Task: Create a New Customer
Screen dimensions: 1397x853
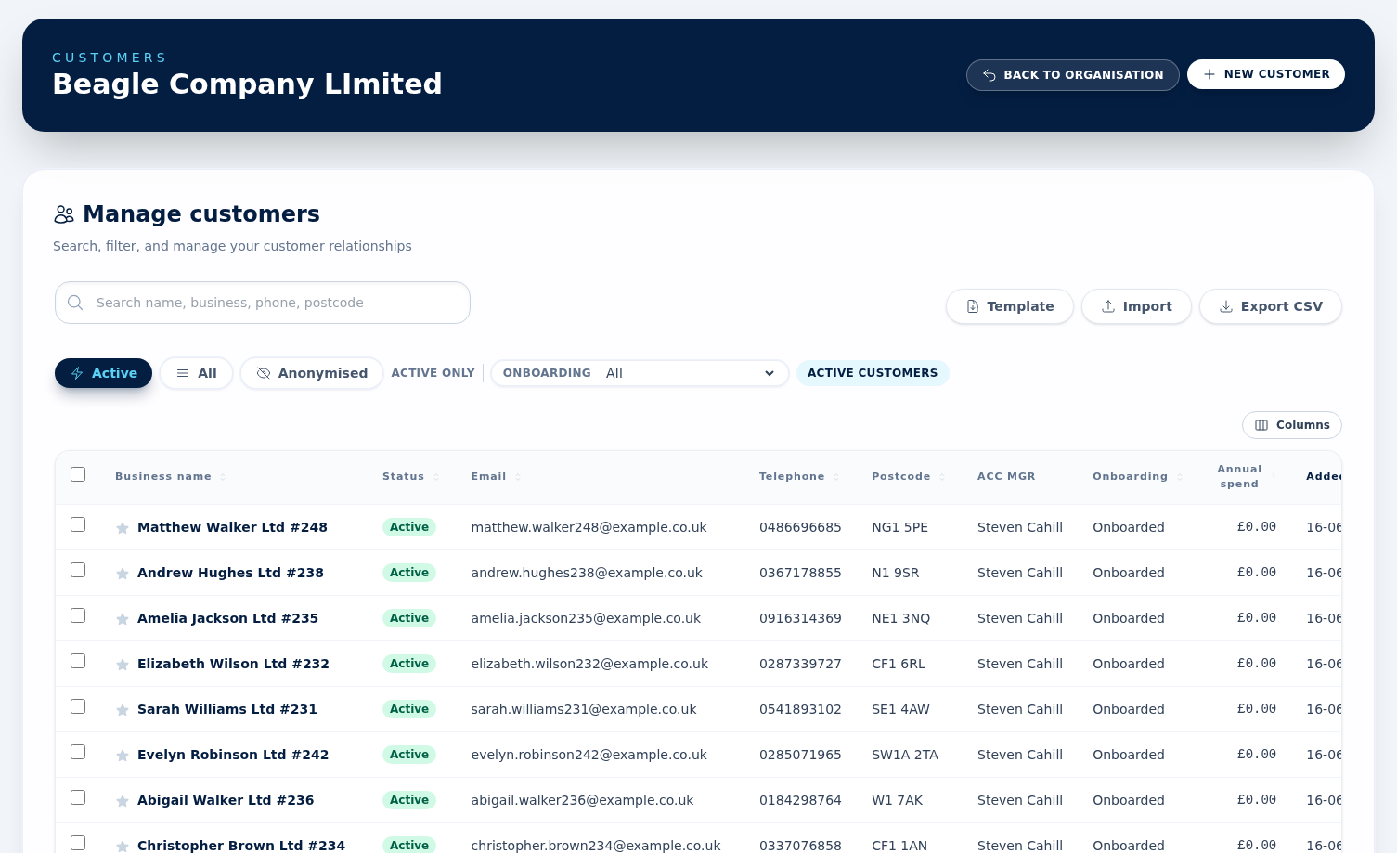Action: (x=1266, y=74)
